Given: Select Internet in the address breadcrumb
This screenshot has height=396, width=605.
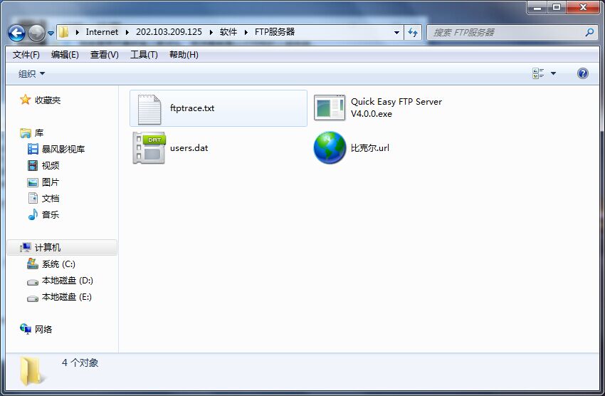Looking at the screenshot, I should click(102, 32).
